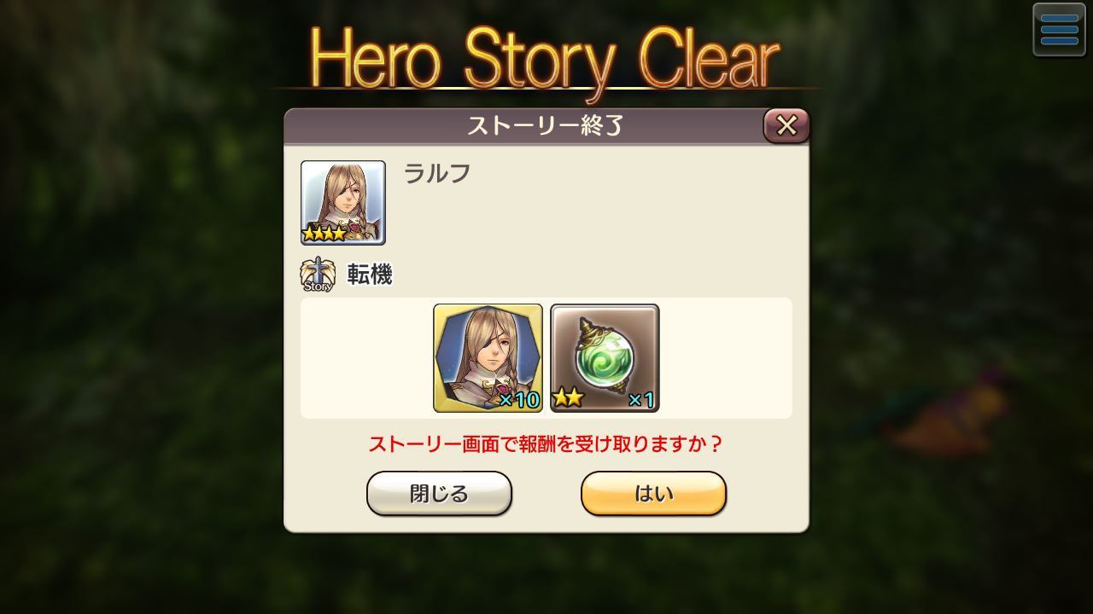Click the ×1 quantity on orb
The image size is (1093, 614).
point(641,400)
